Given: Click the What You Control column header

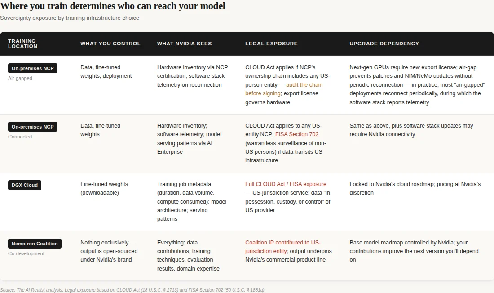Looking at the screenshot, I should tap(110, 44).
